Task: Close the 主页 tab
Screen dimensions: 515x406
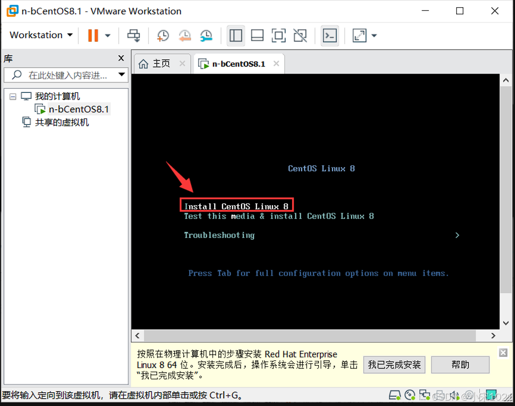Action: (183, 64)
